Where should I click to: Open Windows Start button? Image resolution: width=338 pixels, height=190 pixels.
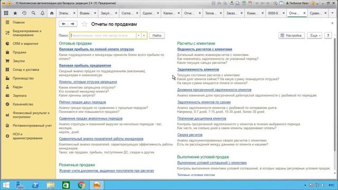6,185
